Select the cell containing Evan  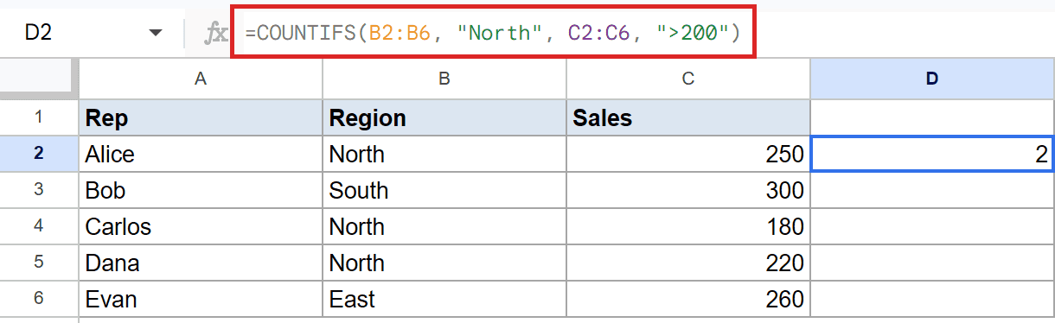(201, 299)
